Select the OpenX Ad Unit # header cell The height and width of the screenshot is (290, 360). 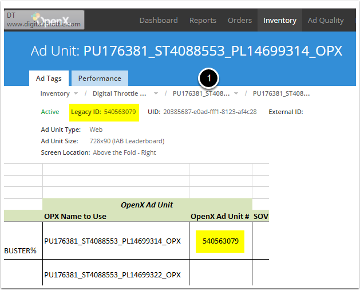click(x=220, y=216)
